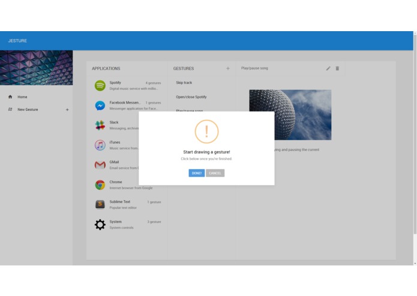Click the Home house icon
The height and width of the screenshot is (296, 417).
10,96
